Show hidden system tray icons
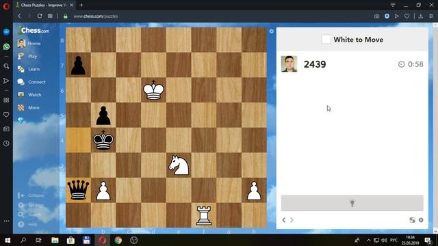Viewport: 438px width, 246px height. 369,240
